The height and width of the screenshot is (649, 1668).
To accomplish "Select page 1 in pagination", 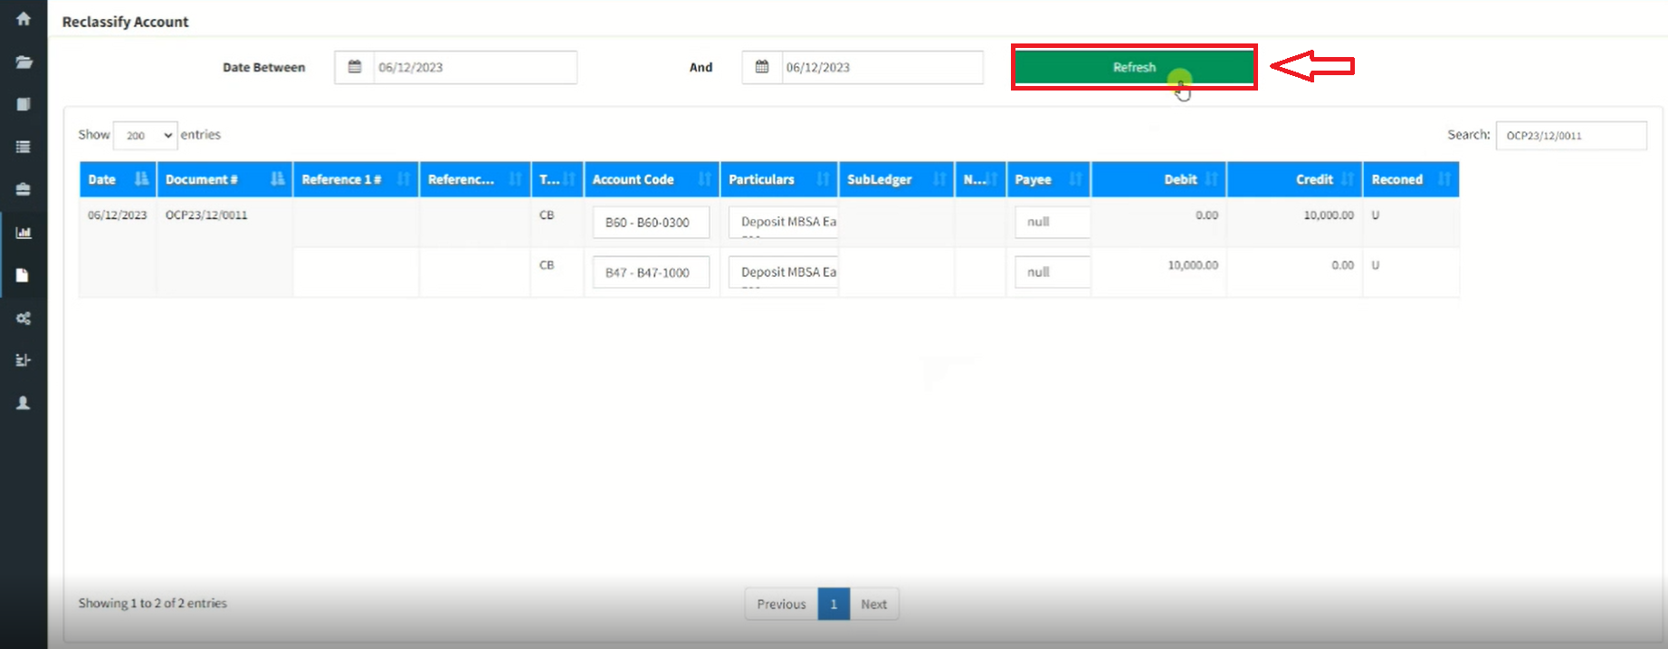I will (834, 604).
